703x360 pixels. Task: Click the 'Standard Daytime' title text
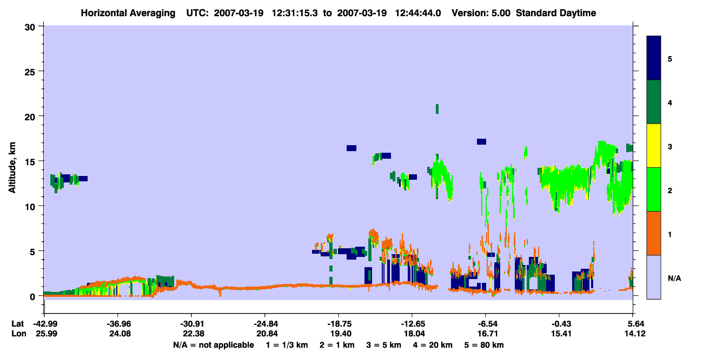(x=556, y=13)
